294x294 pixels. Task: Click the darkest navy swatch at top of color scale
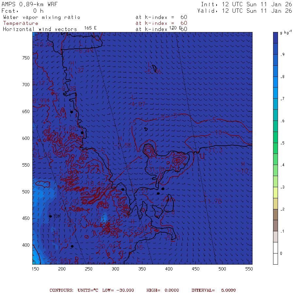pyautogui.click(x=275, y=38)
